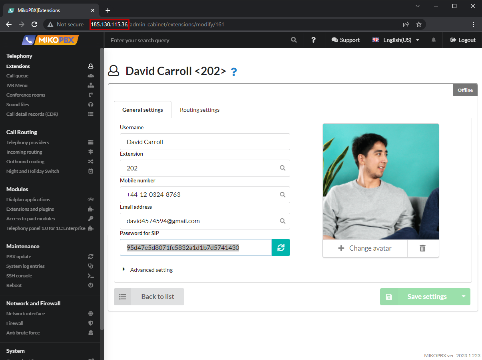This screenshot has width=482, height=360.
Task: Click the share icon in address bar
Action: point(406,24)
